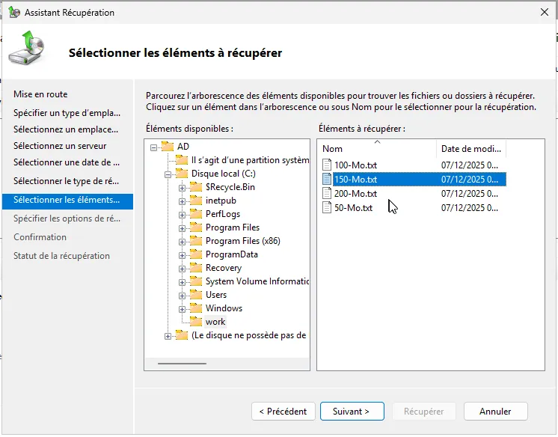Click the 100-Mo.txt file icon

(x=327, y=165)
